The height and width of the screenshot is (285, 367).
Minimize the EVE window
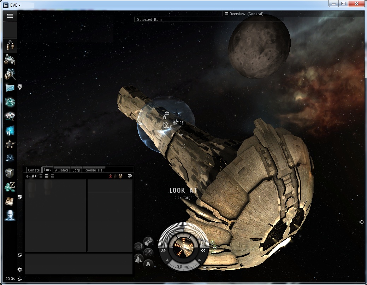pos(334,4)
